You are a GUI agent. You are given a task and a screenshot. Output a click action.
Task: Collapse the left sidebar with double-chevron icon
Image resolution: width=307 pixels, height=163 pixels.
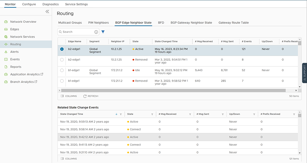point(47,11)
